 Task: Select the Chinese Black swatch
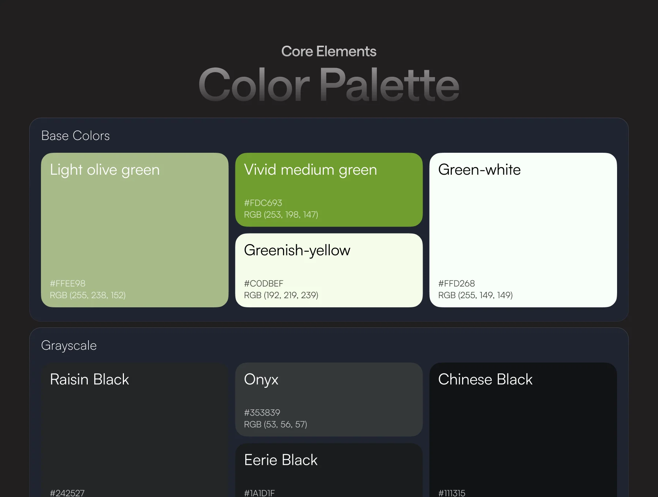[x=523, y=430]
